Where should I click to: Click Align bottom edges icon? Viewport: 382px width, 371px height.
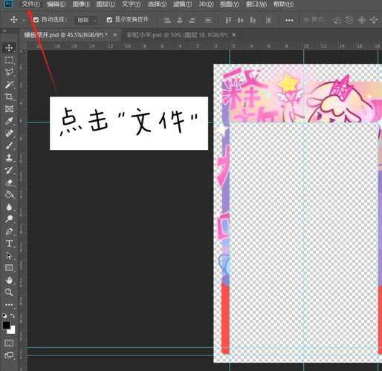[x=253, y=20]
